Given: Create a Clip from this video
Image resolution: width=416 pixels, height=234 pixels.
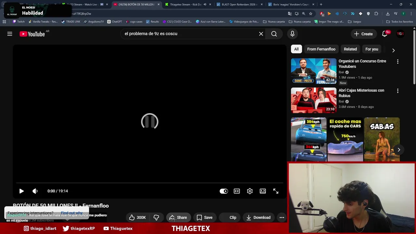Looking at the screenshot, I should click(229, 217).
